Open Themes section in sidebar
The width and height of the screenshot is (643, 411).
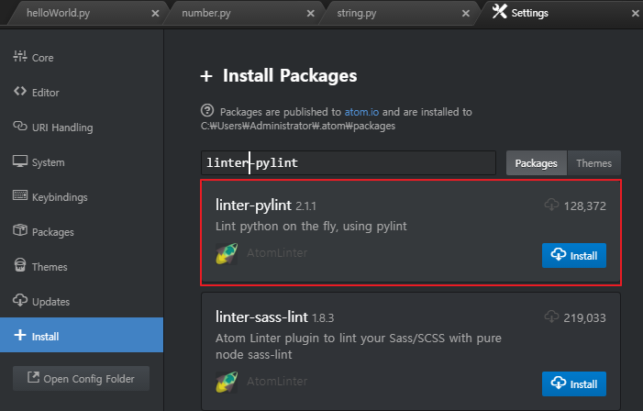click(x=82, y=267)
